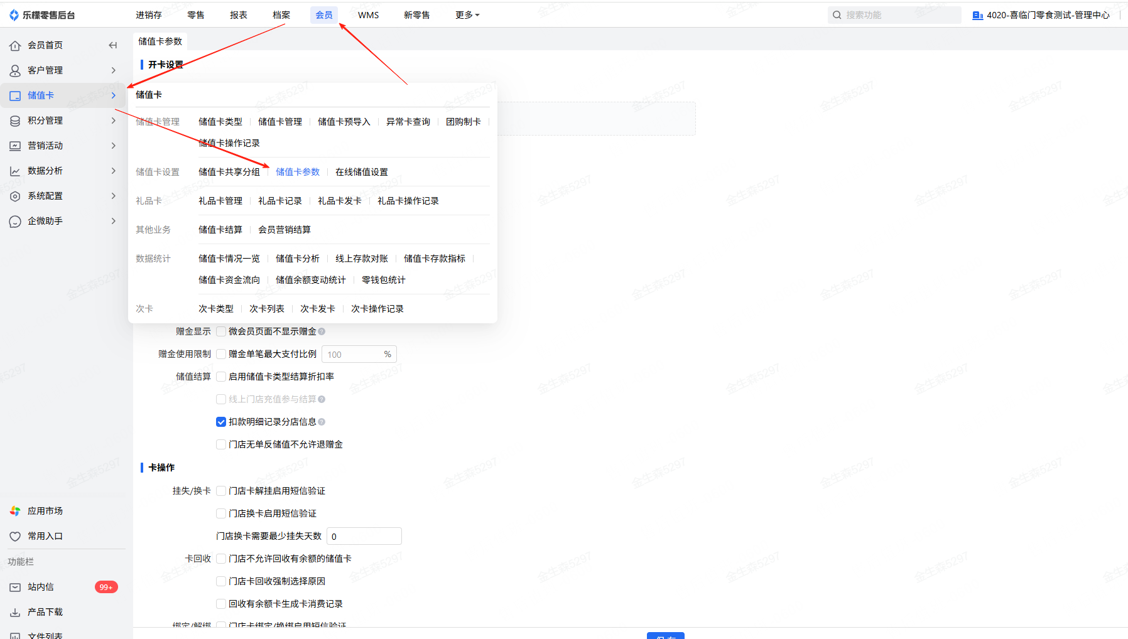Open the 报表 top menu
This screenshot has width=1128, height=639.
click(239, 15)
